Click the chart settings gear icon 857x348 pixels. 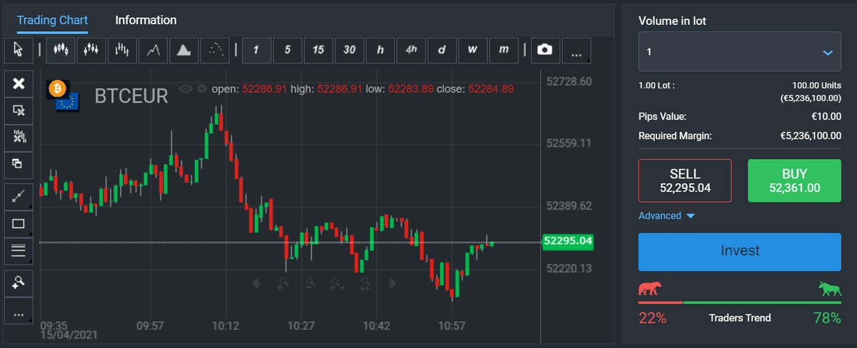pos(202,89)
